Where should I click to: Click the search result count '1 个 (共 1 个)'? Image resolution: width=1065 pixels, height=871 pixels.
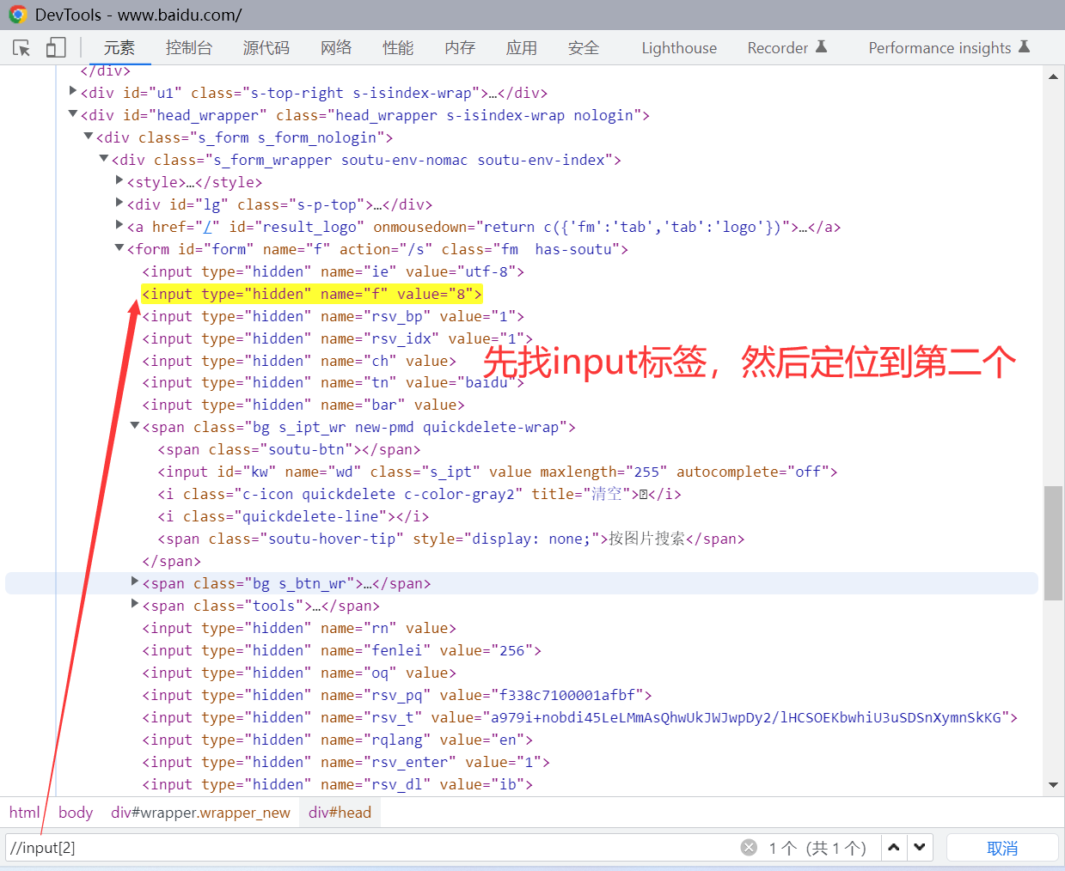click(817, 848)
